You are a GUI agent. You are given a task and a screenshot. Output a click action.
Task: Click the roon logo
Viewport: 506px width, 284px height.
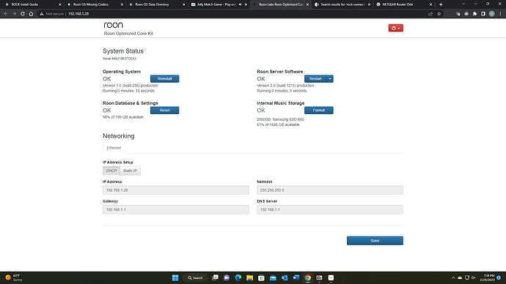113,25
